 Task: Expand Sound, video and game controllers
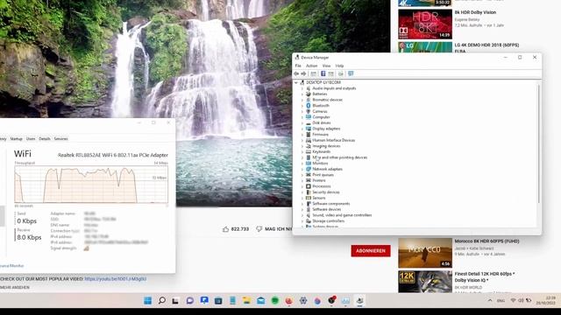point(302,215)
